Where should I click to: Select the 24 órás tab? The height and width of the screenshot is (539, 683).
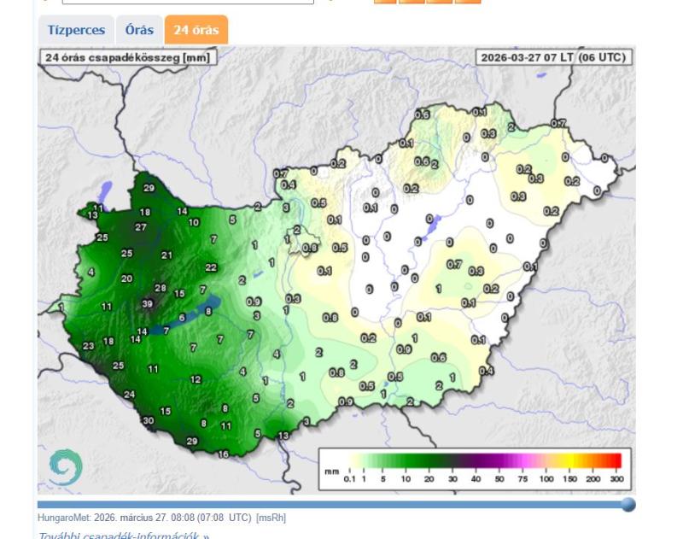(x=196, y=31)
